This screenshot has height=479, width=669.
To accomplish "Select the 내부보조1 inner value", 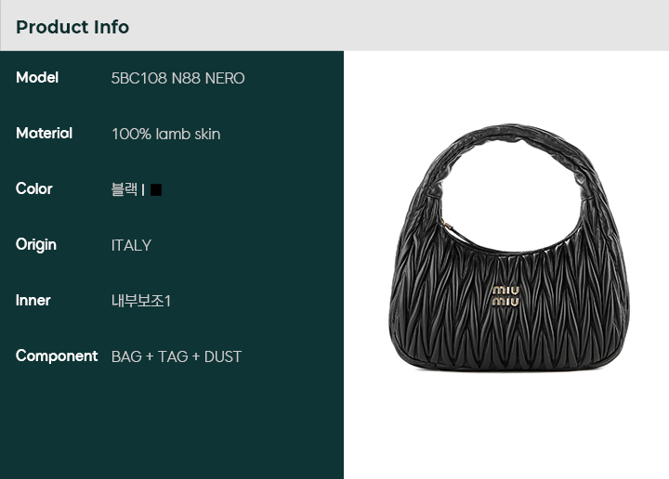I will click(x=141, y=301).
